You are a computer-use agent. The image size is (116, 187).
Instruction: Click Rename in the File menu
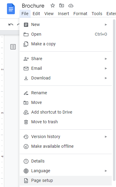66,93
